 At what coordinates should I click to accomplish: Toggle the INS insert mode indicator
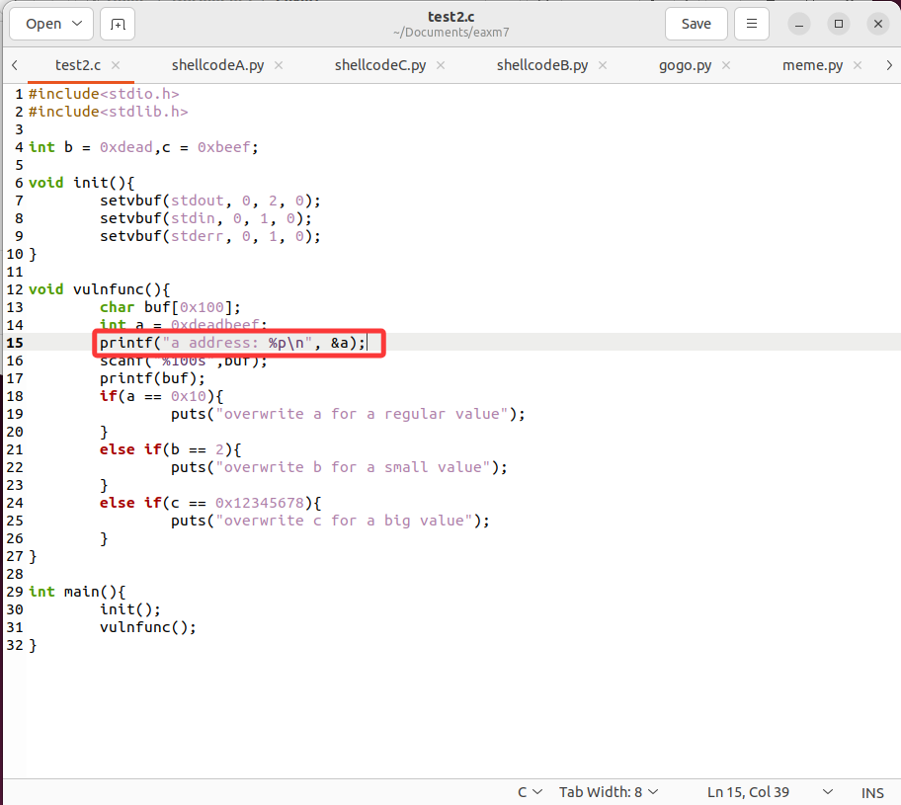click(872, 792)
